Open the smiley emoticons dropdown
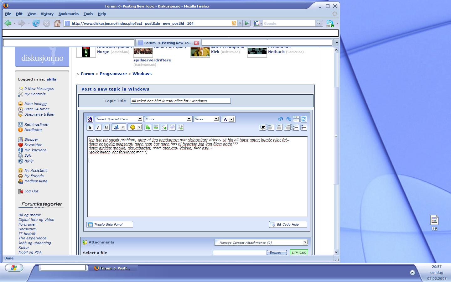The height and width of the screenshot is (282, 451). [x=135, y=127]
